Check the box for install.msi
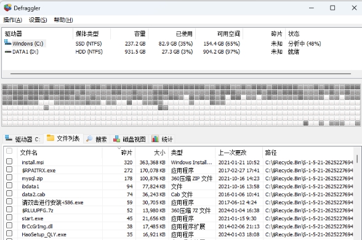The image size is (362, 240). tap(9, 161)
